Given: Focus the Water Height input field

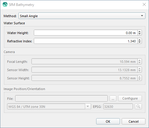Looking at the screenshot, I should (86, 33).
